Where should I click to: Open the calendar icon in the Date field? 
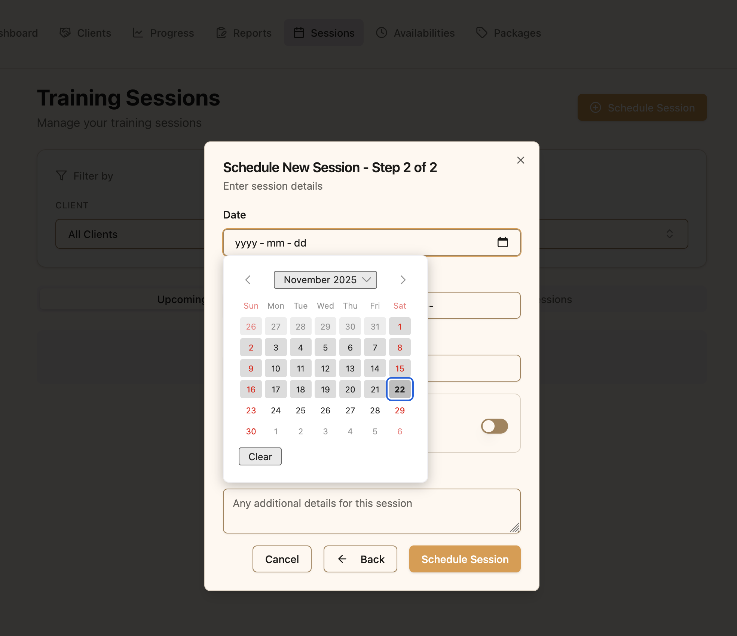[x=503, y=242]
